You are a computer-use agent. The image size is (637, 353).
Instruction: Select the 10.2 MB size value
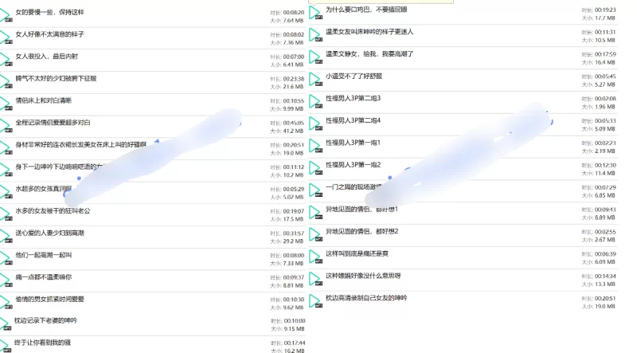coord(293,175)
